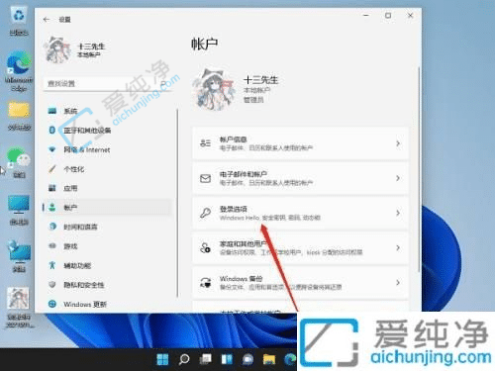Click the Gaming controller icon
This screenshot has width=495, height=371.
[52, 246]
